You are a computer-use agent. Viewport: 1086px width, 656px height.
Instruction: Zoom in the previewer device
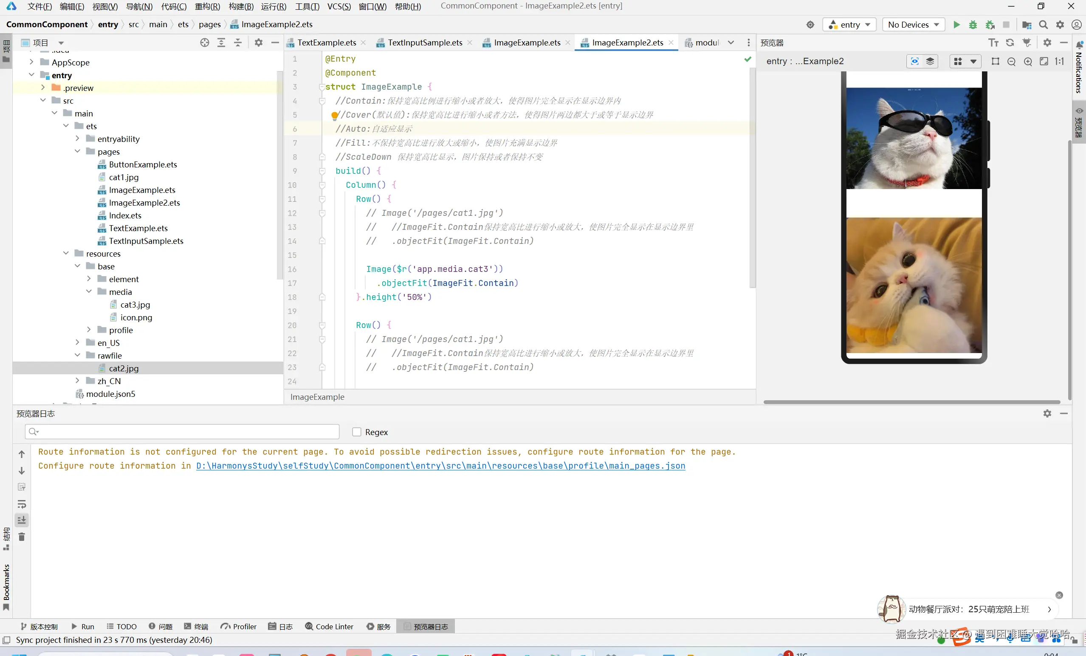[x=1027, y=62]
